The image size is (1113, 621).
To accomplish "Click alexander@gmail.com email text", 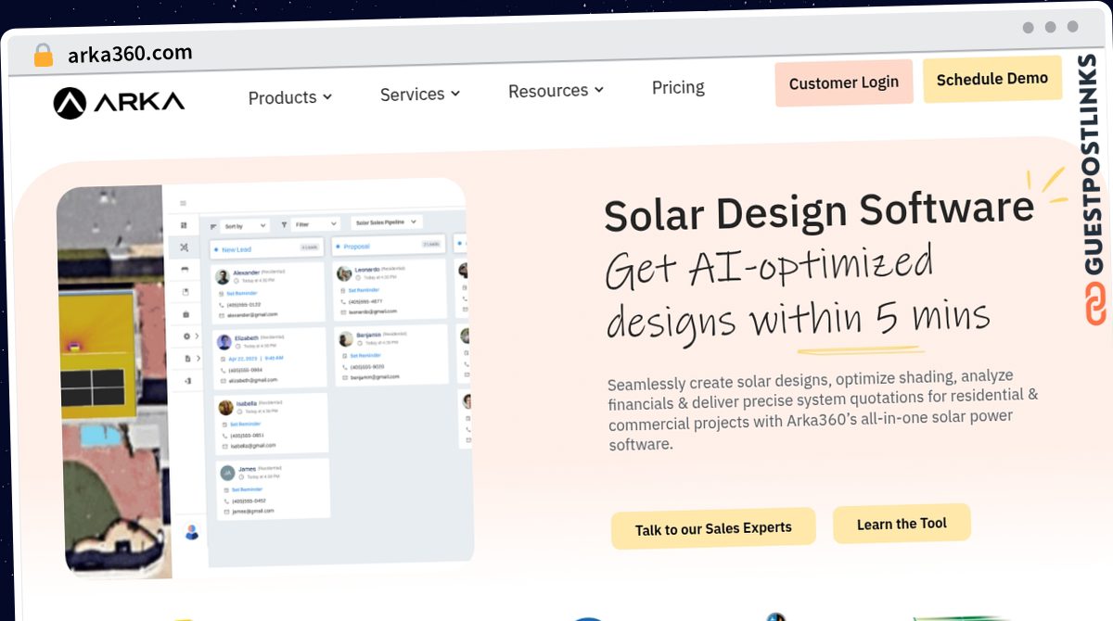I will point(252,314).
